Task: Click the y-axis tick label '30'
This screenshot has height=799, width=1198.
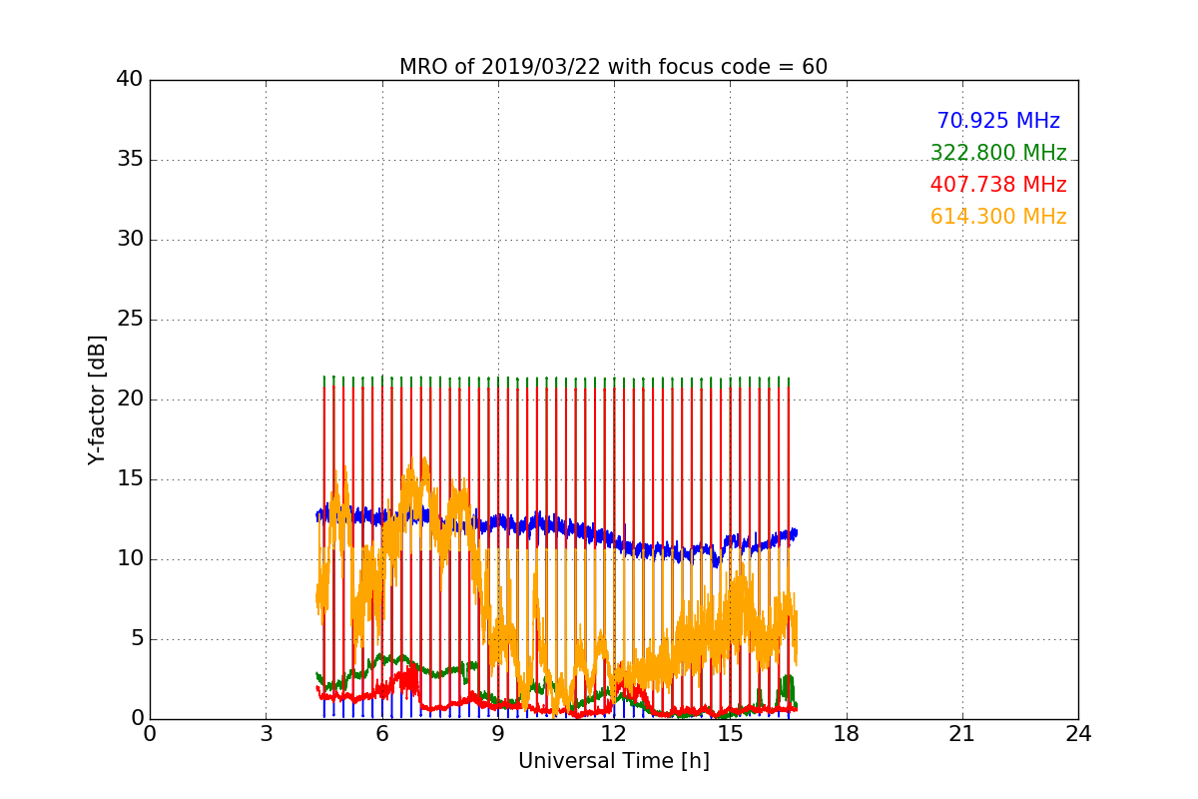Action: click(129, 240)
